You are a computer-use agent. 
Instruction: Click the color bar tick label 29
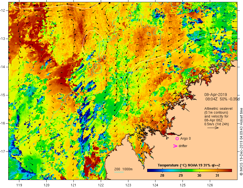click(181, 176)
